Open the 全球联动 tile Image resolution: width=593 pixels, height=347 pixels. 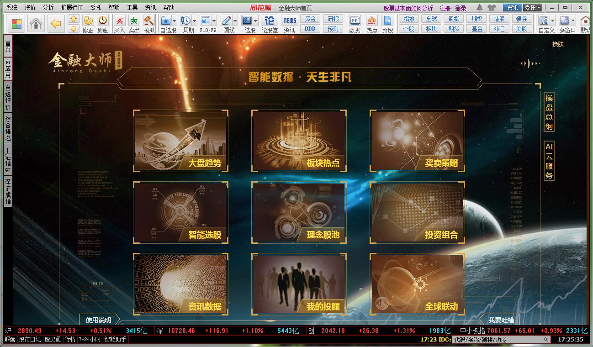pyautogui.click(x=417, y=284)
